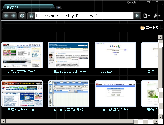Go back using the back arrow button
Screen dimensions: 164x125
click(x=6, y=16)
